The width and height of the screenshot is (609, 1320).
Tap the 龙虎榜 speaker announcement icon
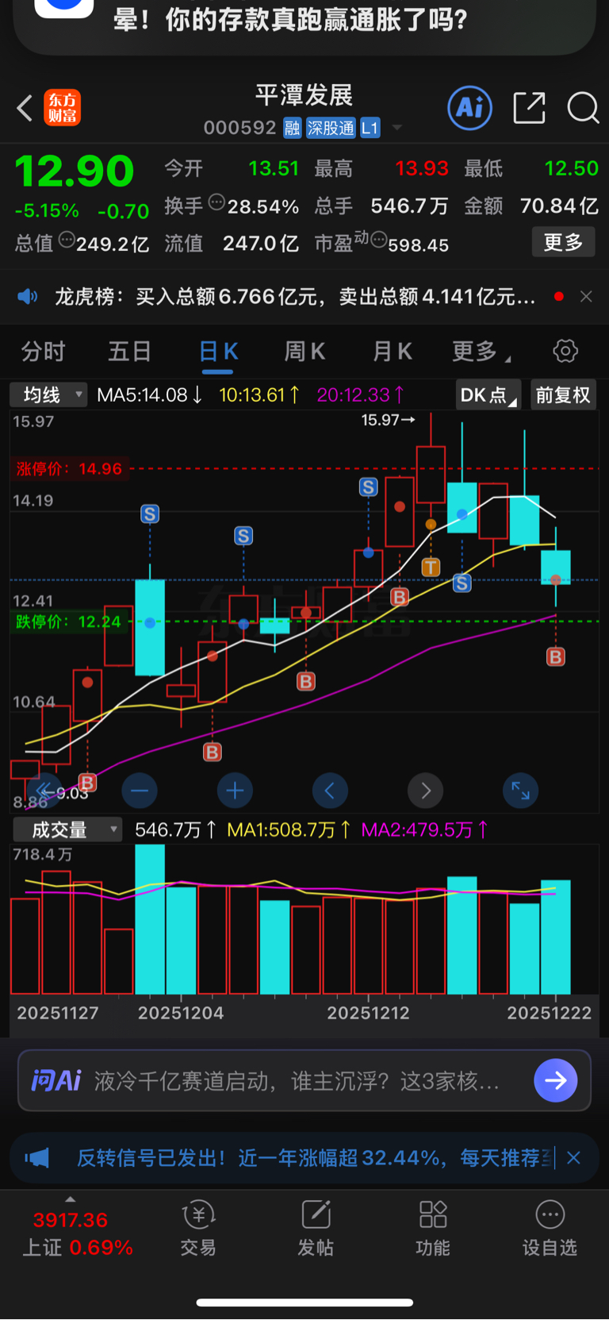(28, 297)
